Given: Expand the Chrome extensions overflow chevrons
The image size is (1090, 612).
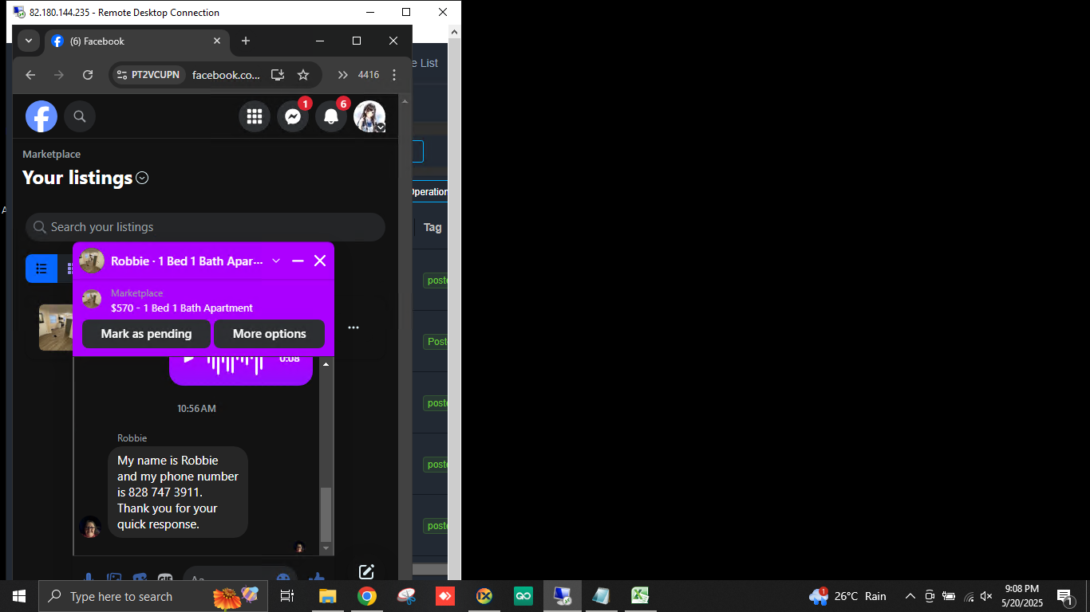Looking at the screenshot, I should (x=342, y=75).
